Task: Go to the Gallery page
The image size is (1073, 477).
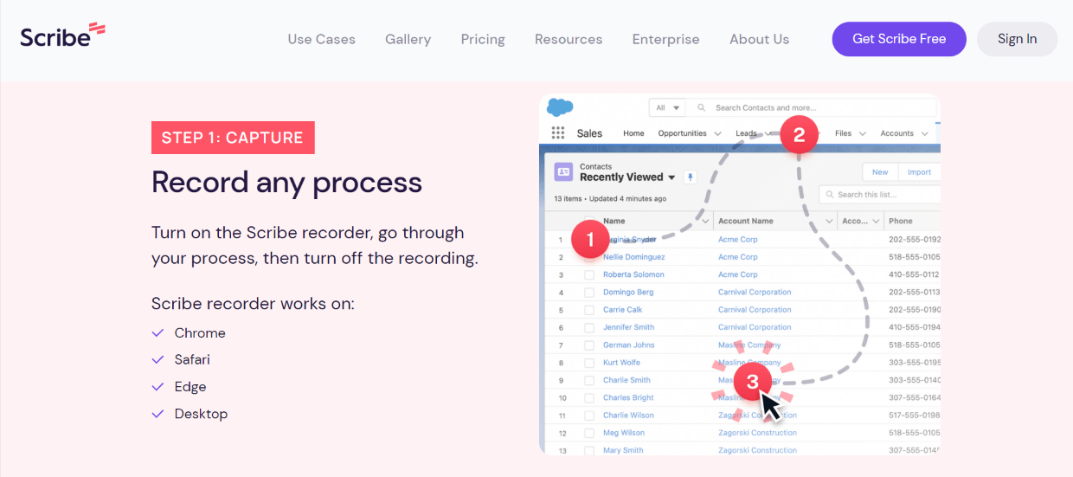Action: coord(408,39)
